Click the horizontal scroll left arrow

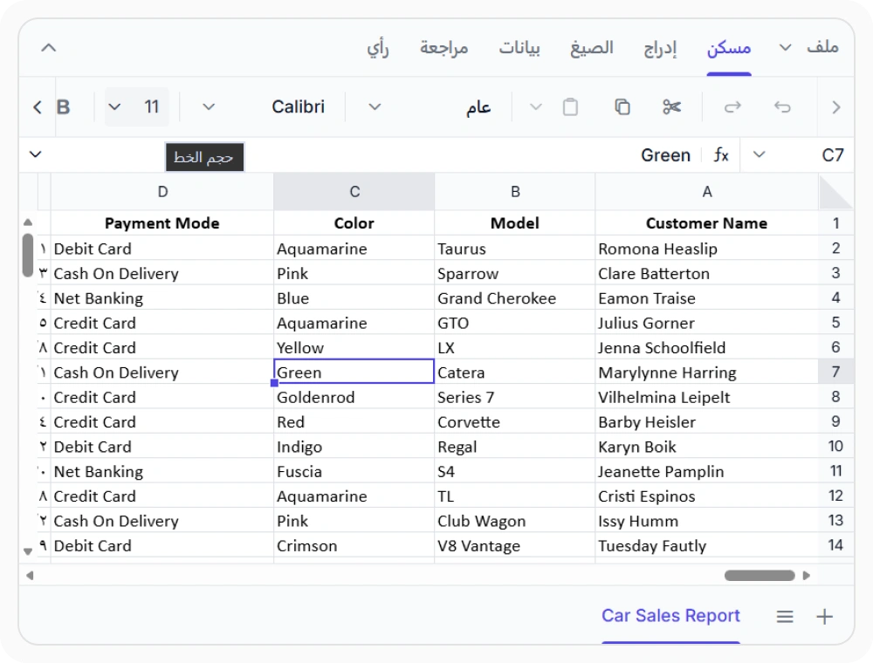tap(30, 575)
